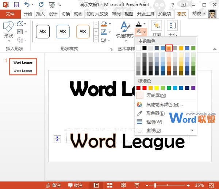Switch to the 插入 tab
The width and height of the screenshot is (219, 189).
(x=41, y=14)
